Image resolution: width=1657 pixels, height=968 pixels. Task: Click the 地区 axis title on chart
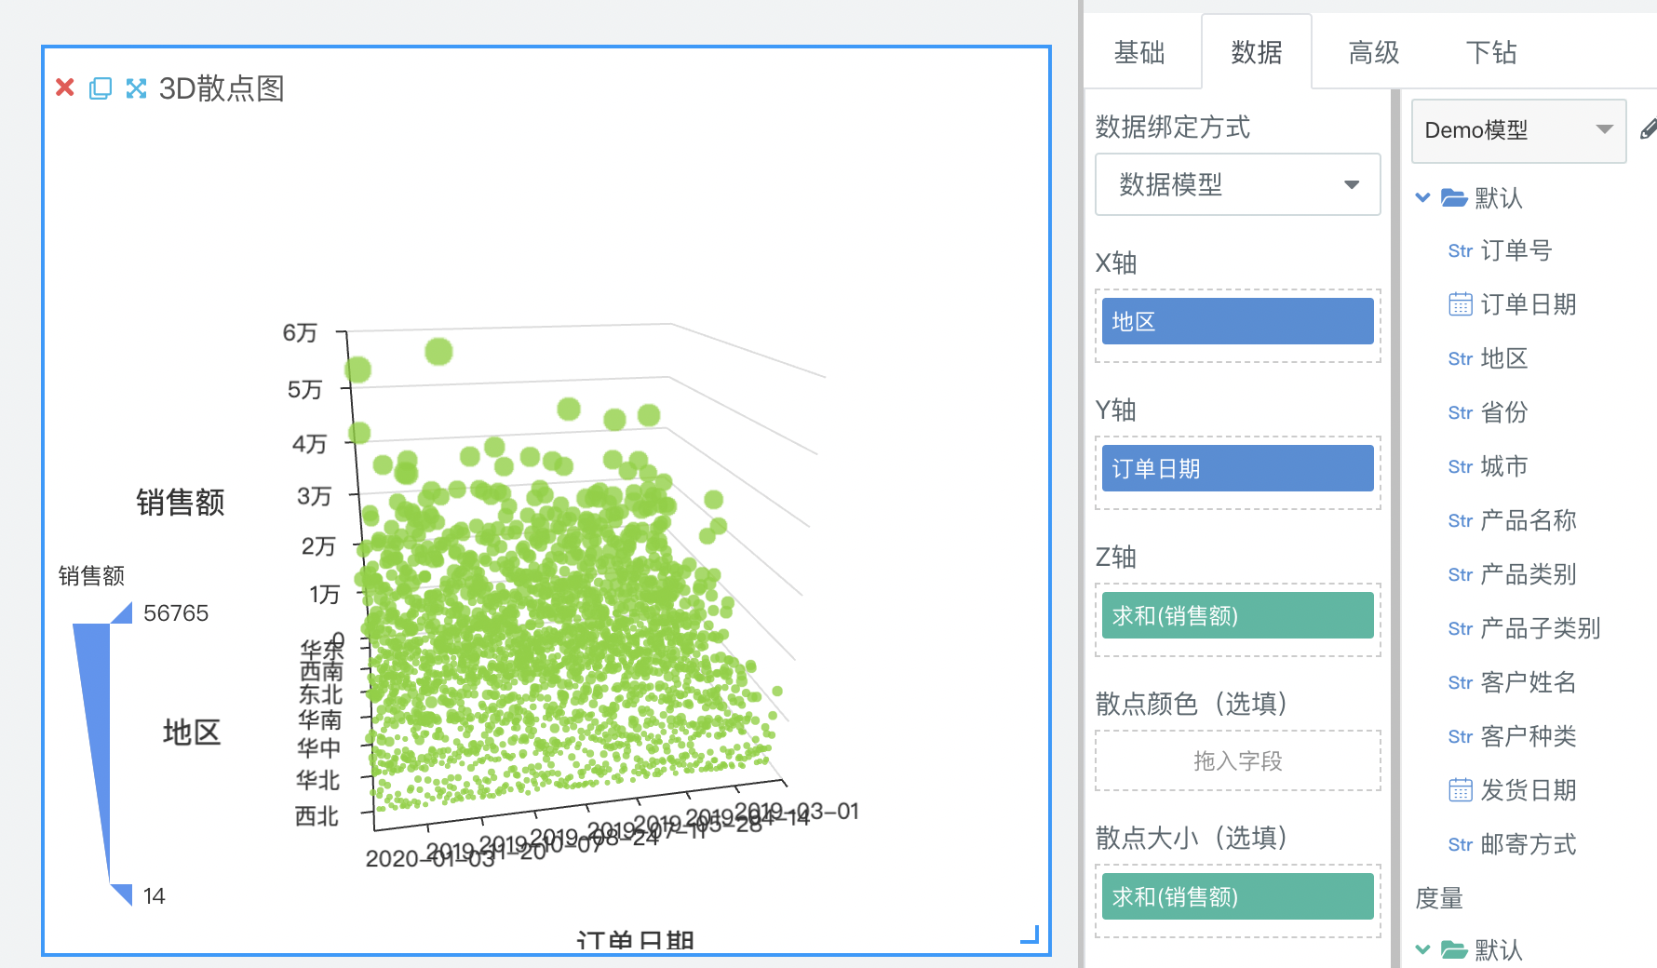(192, 733)
